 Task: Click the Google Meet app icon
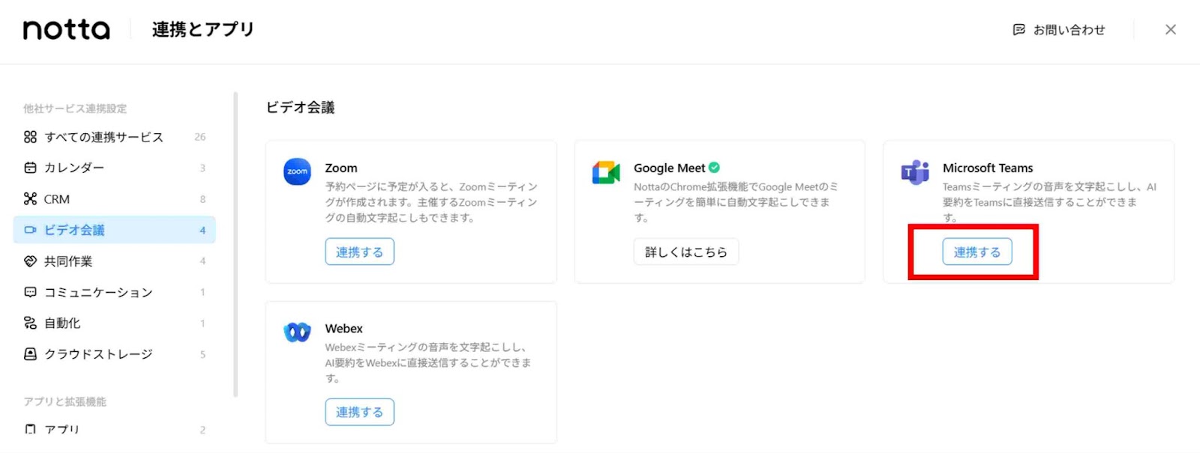point(604,172)
